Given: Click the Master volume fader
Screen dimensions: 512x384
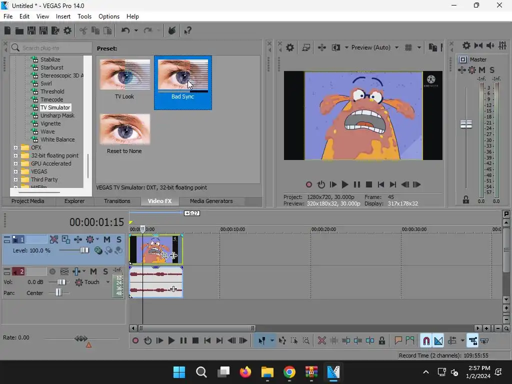Looking at the screenshot, I should [466, 124].
